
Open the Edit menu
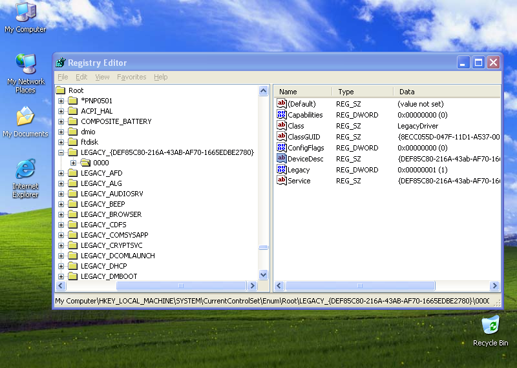tap(81, 77)
